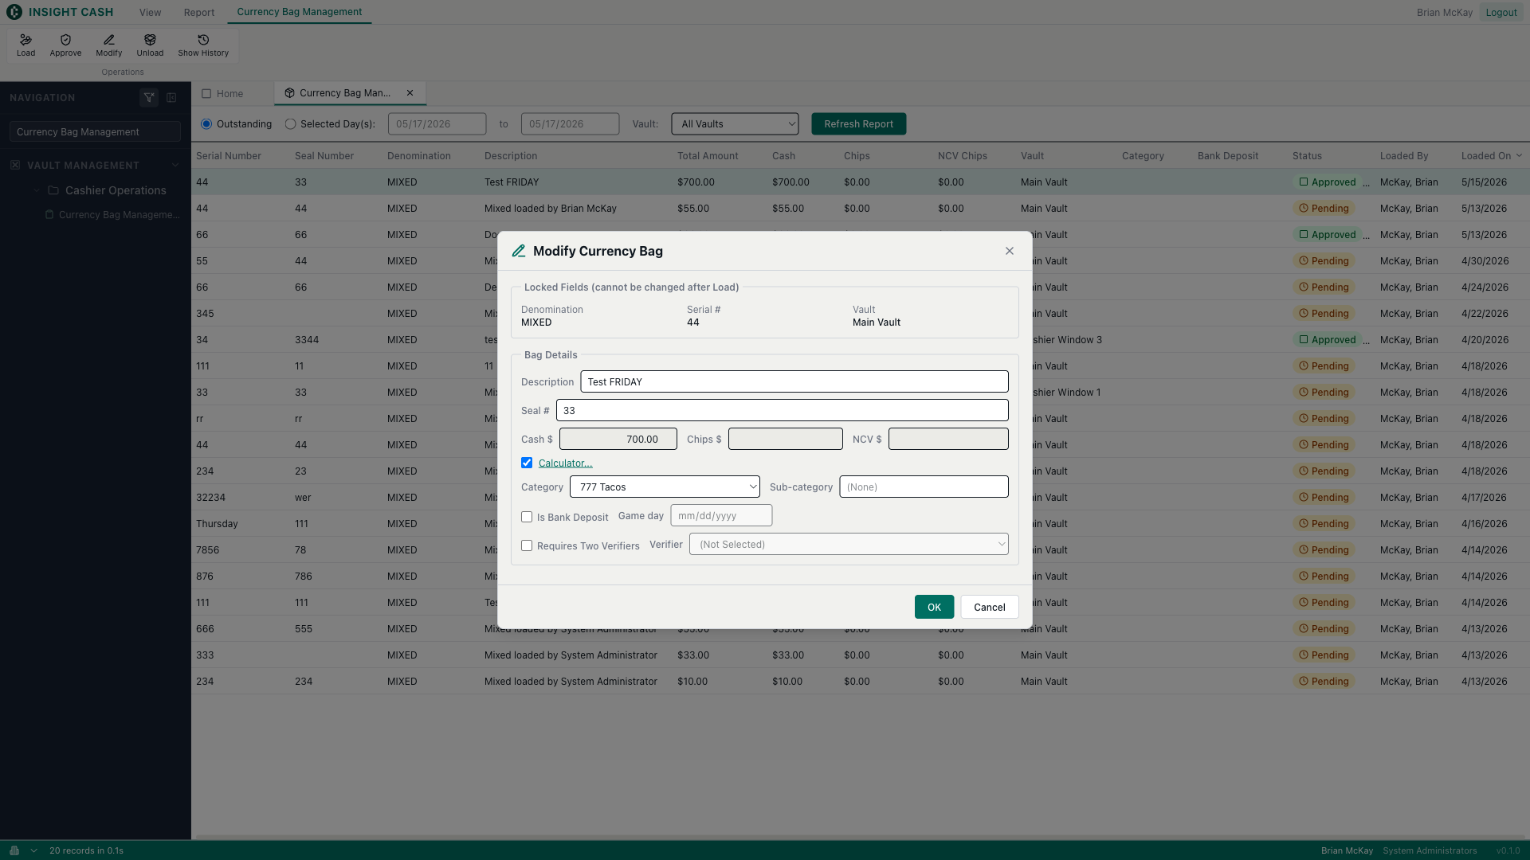This screenshot has height=860, width=1530.
Task: Collapse the Cashier Operations tree node
Action: pos(37,190)
